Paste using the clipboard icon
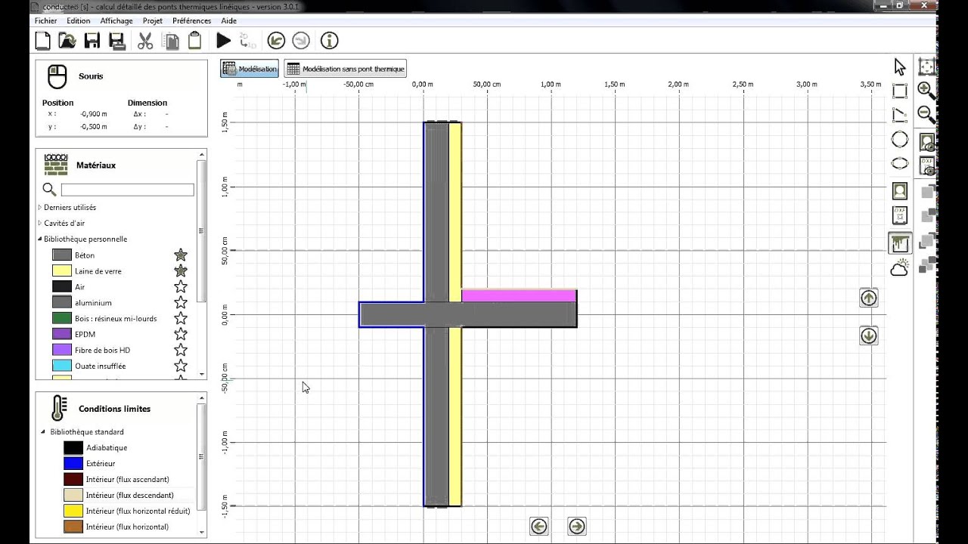The image size is (968, 544). coord(195,41)
